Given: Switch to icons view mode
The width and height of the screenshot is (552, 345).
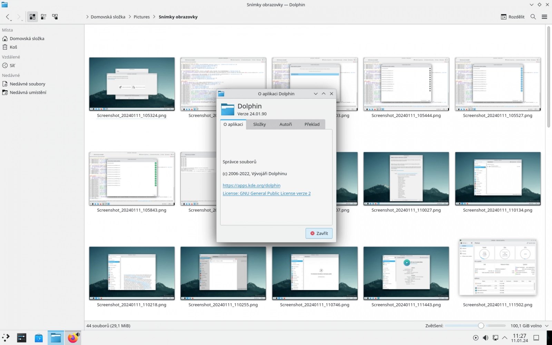Looking at the screenshot, I should tap(32, 17).
